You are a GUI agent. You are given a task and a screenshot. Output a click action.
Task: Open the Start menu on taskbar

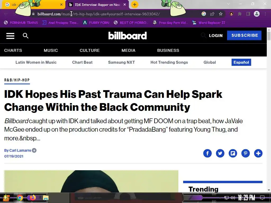(6, 198)
